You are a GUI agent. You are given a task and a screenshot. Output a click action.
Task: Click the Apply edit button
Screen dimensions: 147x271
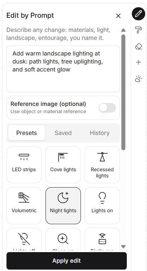pos(66,260)
